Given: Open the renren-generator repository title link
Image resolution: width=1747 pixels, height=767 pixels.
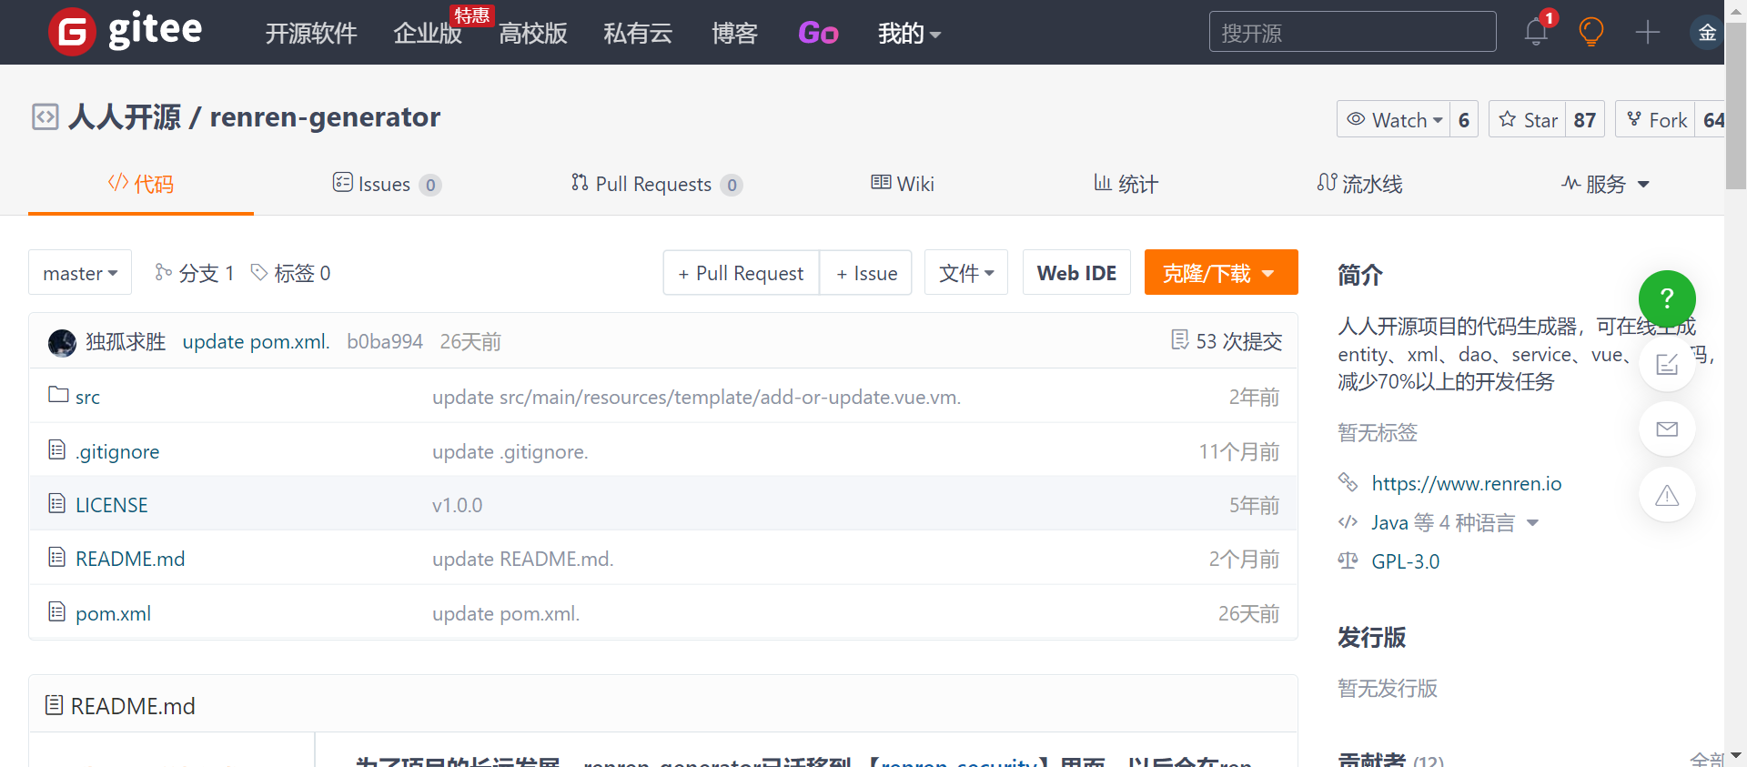Looking at the screenshot, I should pos(325,116).
